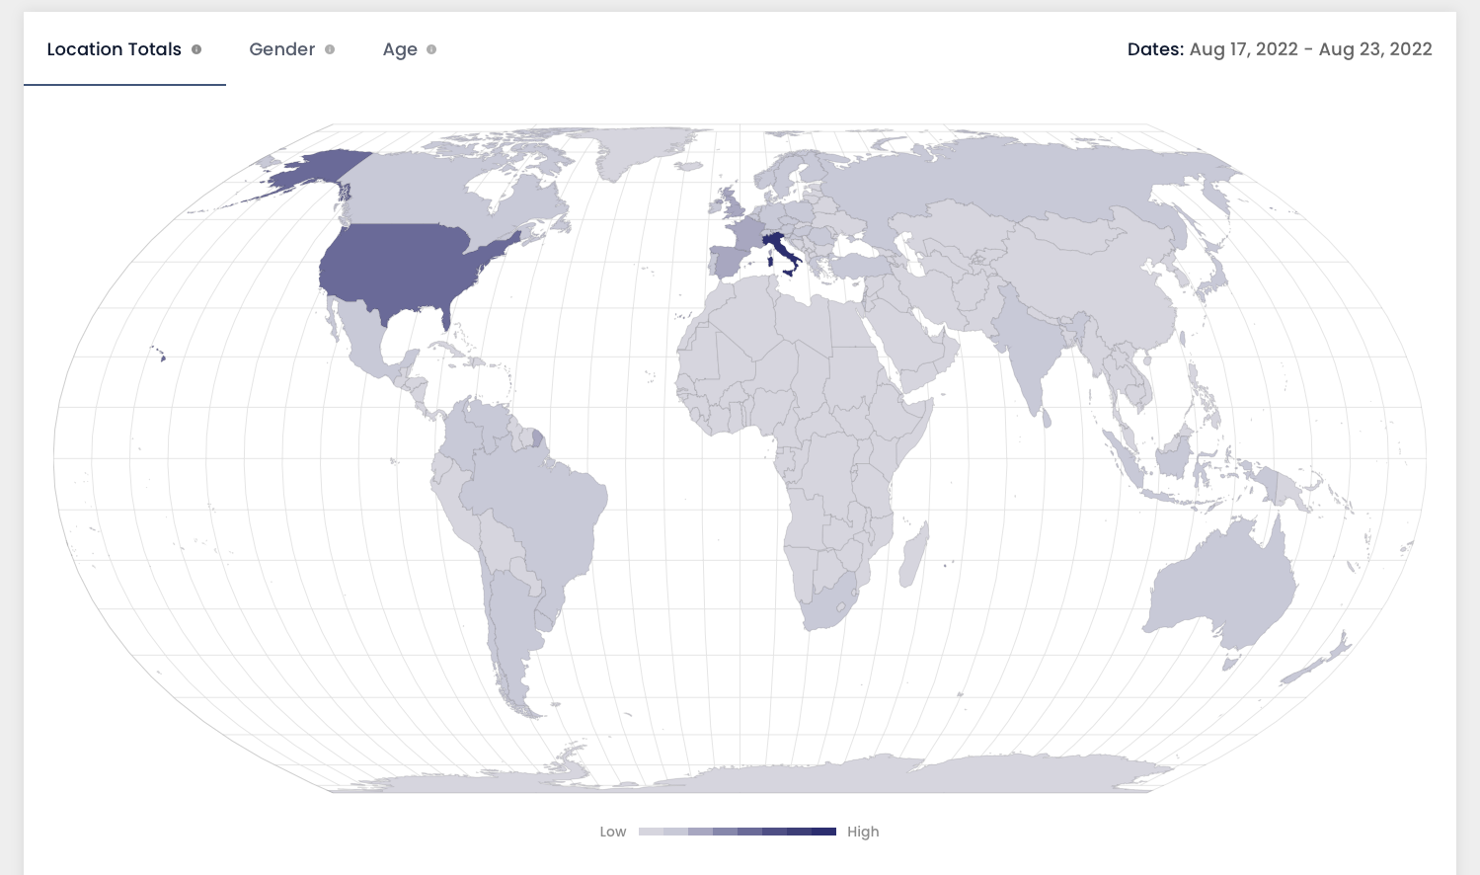Click the High legend label
The image size is (1480, 875).
(x=863, y=832)
